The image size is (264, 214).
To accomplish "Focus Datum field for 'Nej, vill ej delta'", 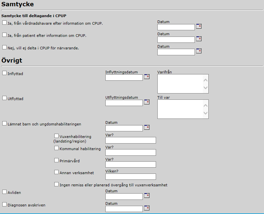I will point(176,52).
